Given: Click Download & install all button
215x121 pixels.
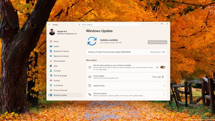Looking at the screenshot, I should click(157, 42).
